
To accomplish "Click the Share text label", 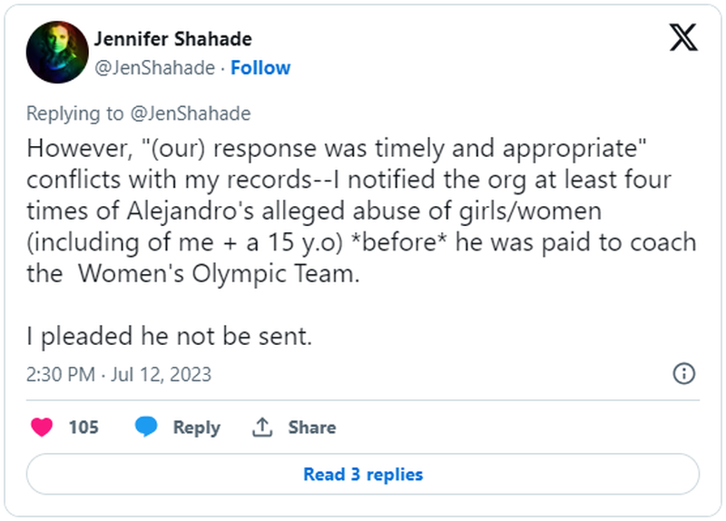I will coord(311,427).
